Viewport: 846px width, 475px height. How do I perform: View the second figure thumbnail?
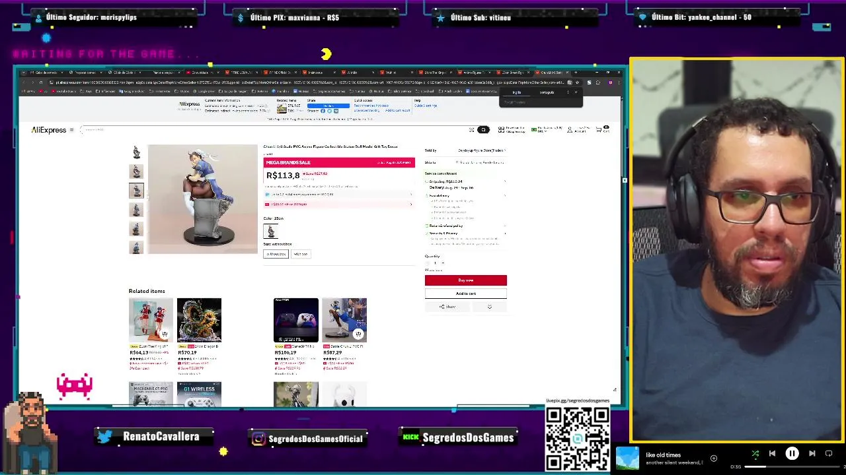136,172
